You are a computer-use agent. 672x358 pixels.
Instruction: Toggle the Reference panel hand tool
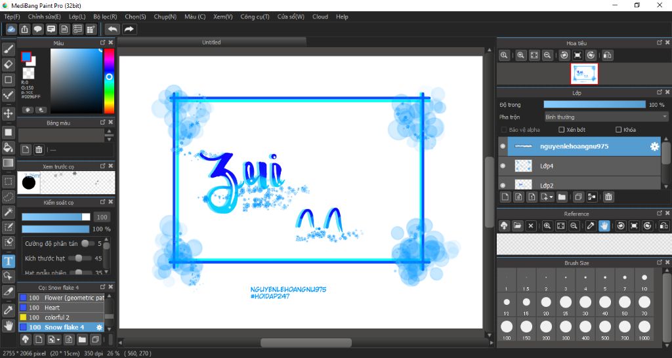coord(604,226)
